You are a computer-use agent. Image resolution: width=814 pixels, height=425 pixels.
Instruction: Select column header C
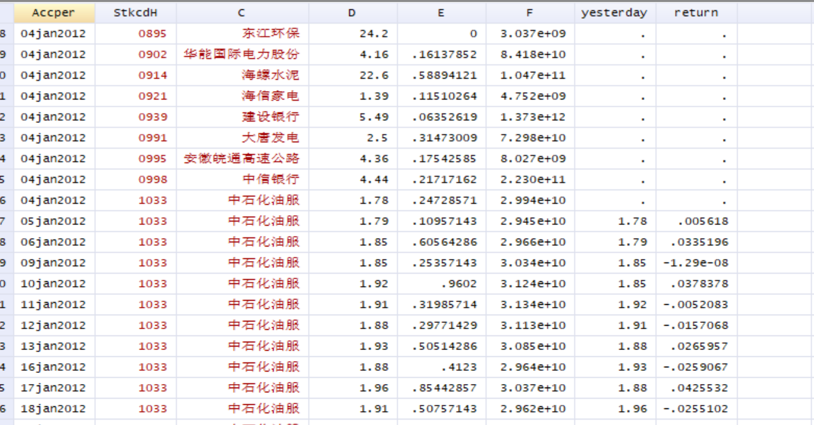click(x=242, y=13)
